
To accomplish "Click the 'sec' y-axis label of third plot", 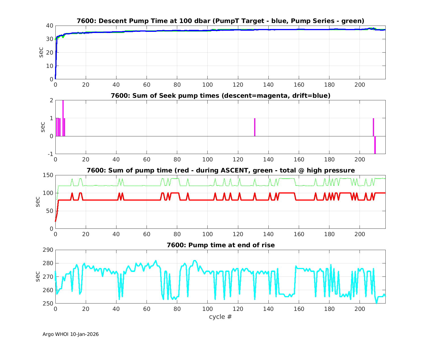I will coord(38,202).
